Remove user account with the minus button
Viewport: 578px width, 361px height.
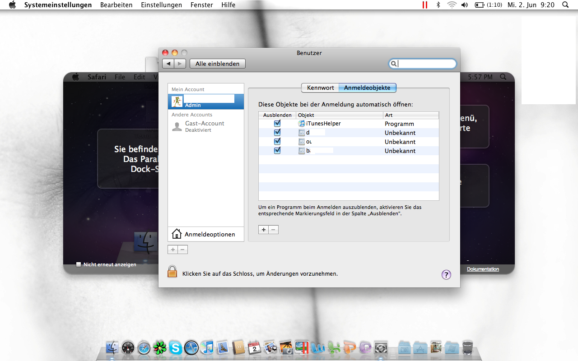(182, 250)
